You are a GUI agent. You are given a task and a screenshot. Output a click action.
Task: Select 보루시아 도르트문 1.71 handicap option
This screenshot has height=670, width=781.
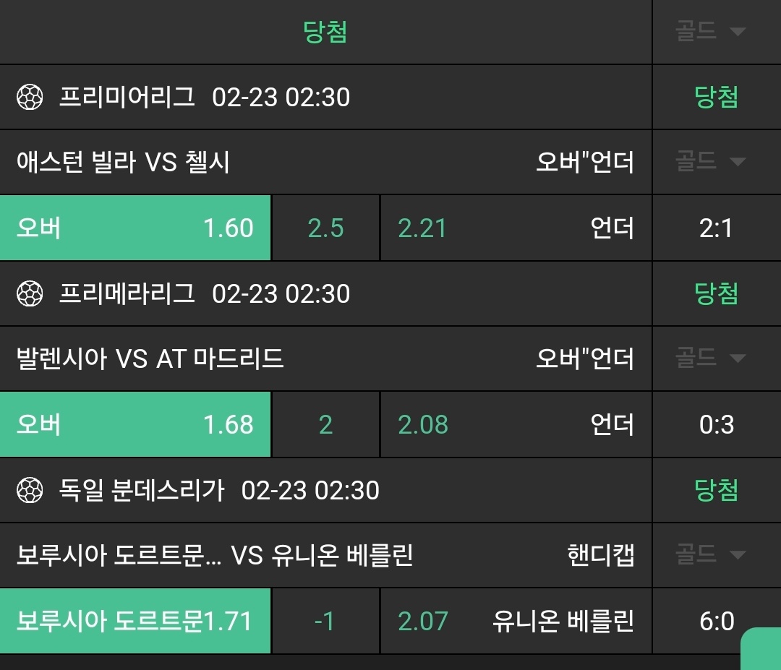tap(135, 621)
